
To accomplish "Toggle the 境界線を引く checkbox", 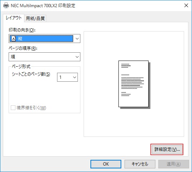I will (13, 108).
